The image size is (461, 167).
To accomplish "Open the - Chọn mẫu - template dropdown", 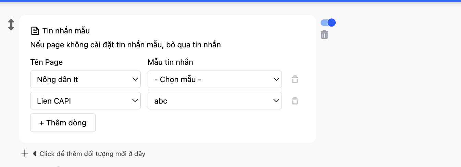I will point(214,79).
